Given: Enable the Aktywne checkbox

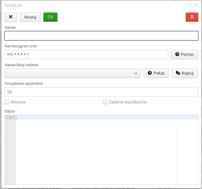Looking at the screenshot, I should (7, 102).
